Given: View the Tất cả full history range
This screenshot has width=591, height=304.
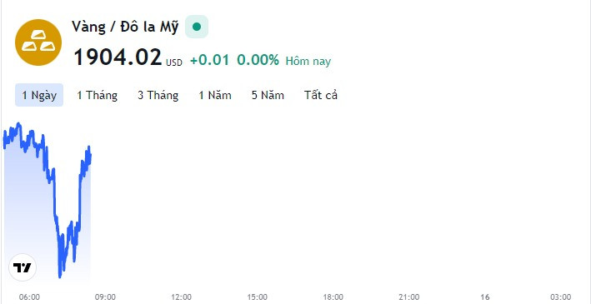Looking at the screenshot, I should (321, 95).
